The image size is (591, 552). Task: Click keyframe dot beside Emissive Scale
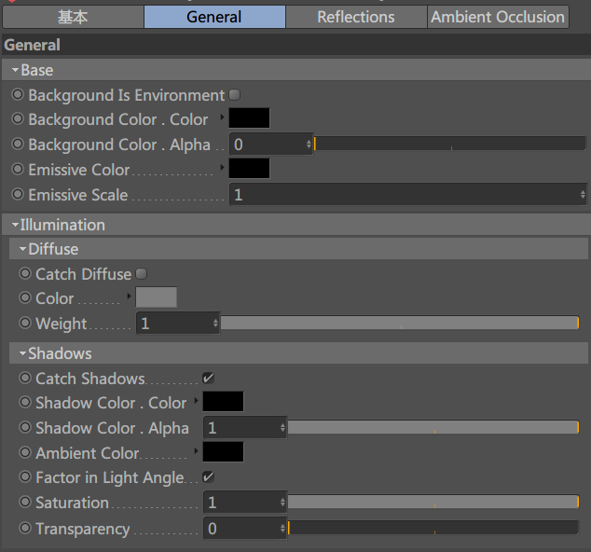point(18,195)
